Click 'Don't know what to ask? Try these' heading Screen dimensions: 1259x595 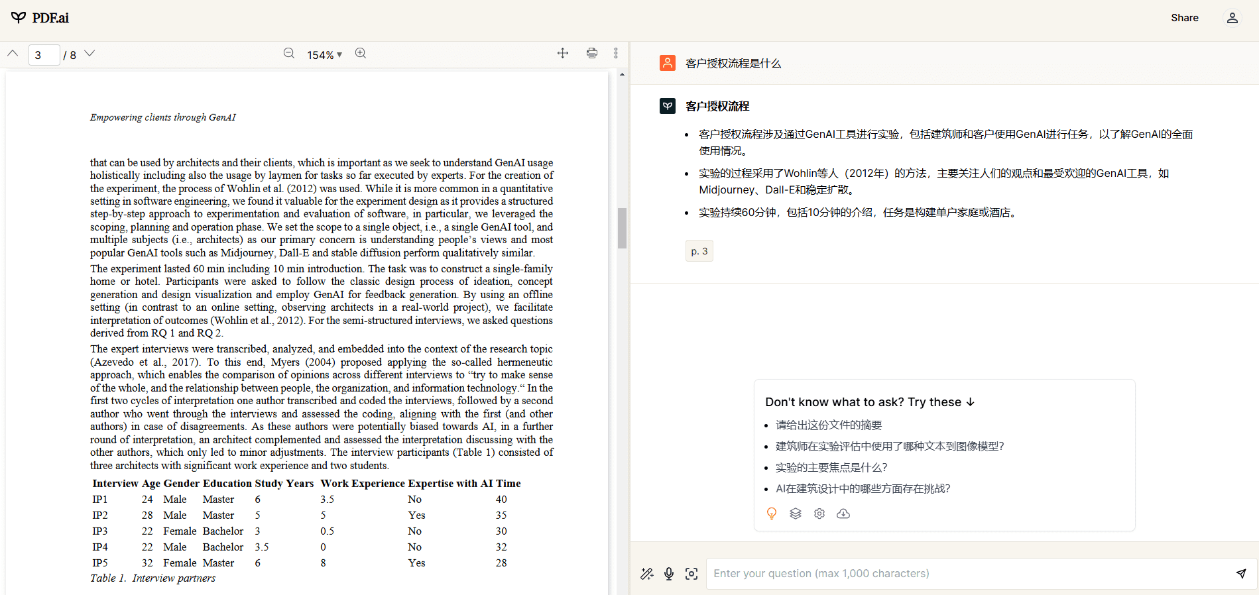870,402
